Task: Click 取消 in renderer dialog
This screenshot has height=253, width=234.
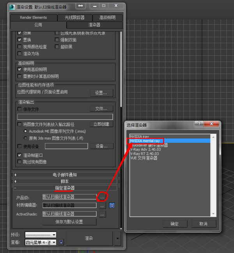Action: [204, 224]
